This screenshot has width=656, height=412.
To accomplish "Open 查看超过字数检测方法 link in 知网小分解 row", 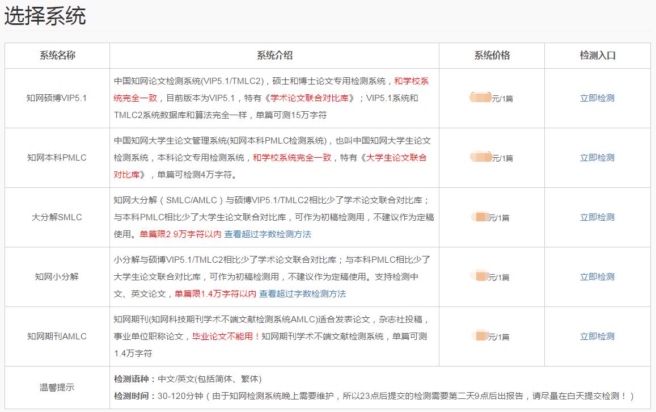I will click(x=302, y=293).
